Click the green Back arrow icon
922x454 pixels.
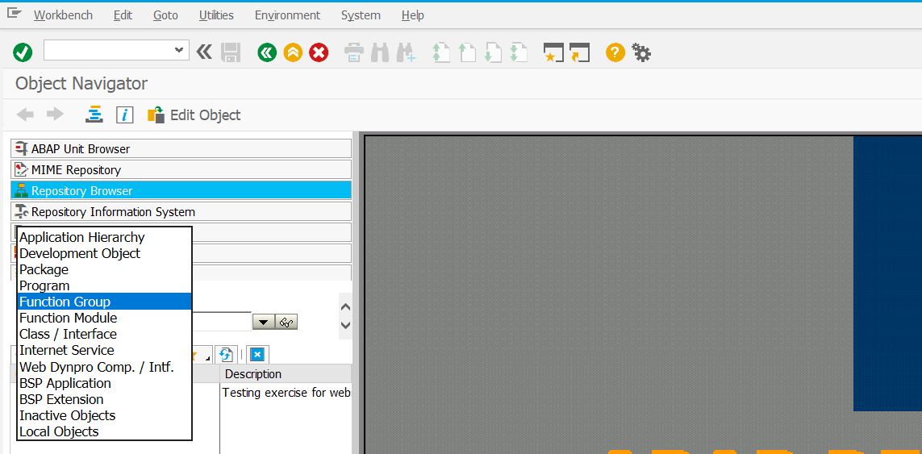click(267, 52)
